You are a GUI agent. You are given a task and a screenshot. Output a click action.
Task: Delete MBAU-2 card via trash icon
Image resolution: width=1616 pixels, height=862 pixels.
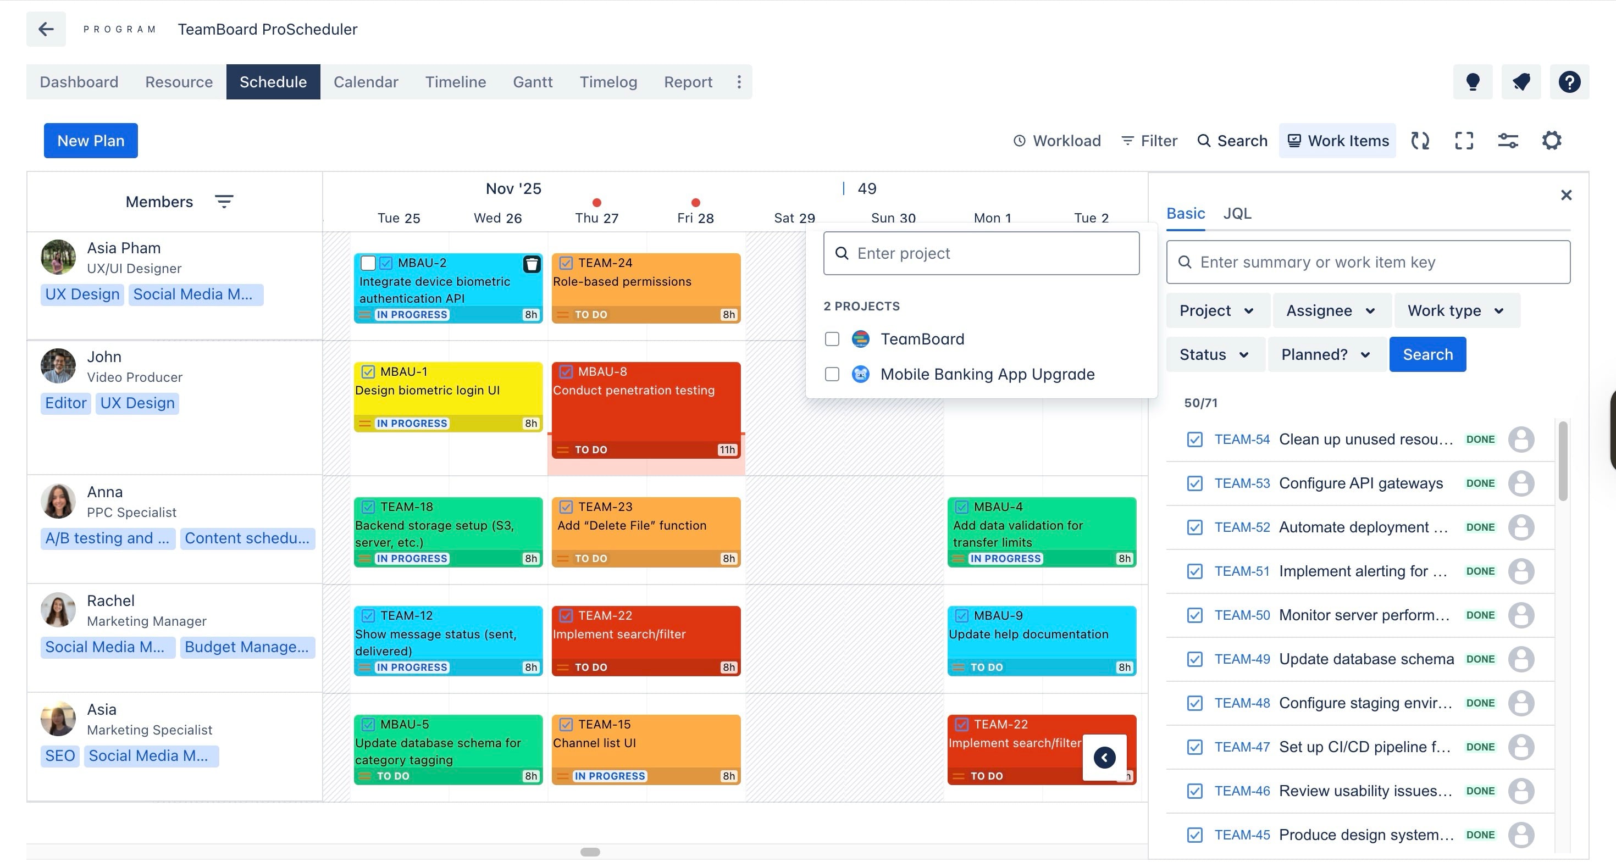(532, 264)
